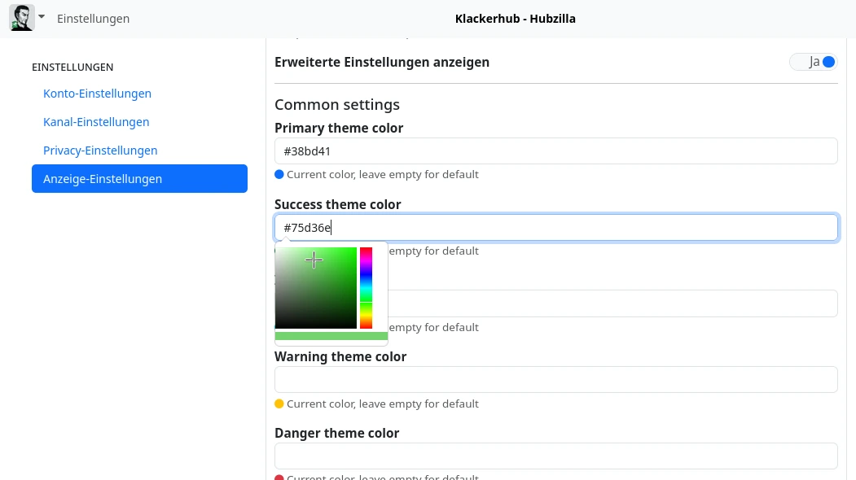The height and width of the screenshot is (480, 856).
Task: Click the crosshair marker in the color picker
Action: tap(314, 260)
